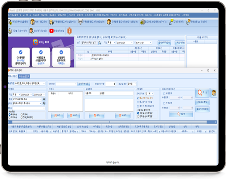Image resolution: width=226 pixels, height=179 pixels.
Task: Open the 기초관리 menu
Action: [x=72, y=15]
